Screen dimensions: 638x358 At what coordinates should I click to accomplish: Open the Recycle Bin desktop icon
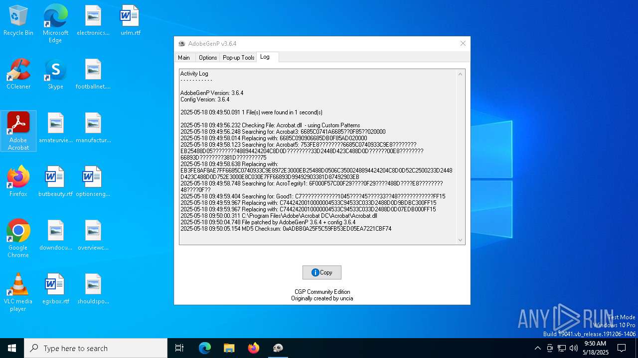[x=18, y=20]
